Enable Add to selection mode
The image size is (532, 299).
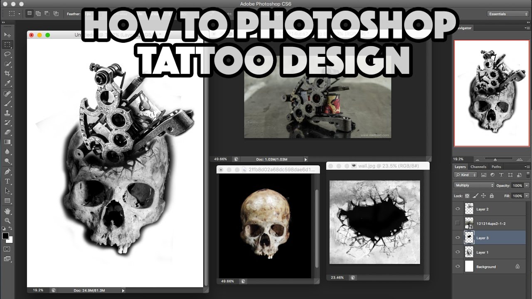[x=38, y=13]
